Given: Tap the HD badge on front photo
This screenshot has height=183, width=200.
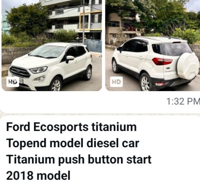Looking at the screenshot, I should [x=13, y=82].
